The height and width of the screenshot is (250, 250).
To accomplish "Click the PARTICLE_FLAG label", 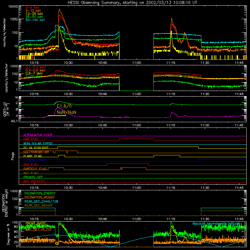I will (x=35, y=168).
